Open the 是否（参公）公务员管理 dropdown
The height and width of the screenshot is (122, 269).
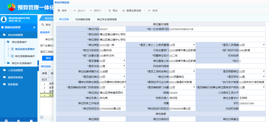(x=194, y=45)
